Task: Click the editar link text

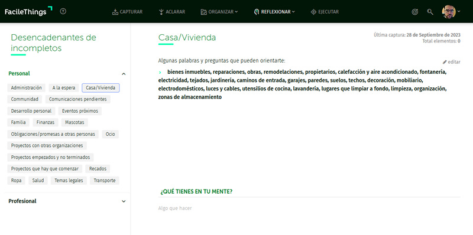Action: click(x=454, y=62)
